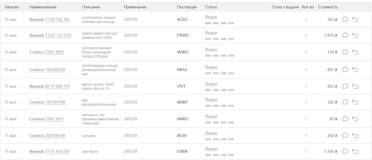Click progress bar under FRWD row status
Screen dimensions: 372x160
tap(219, 39)
